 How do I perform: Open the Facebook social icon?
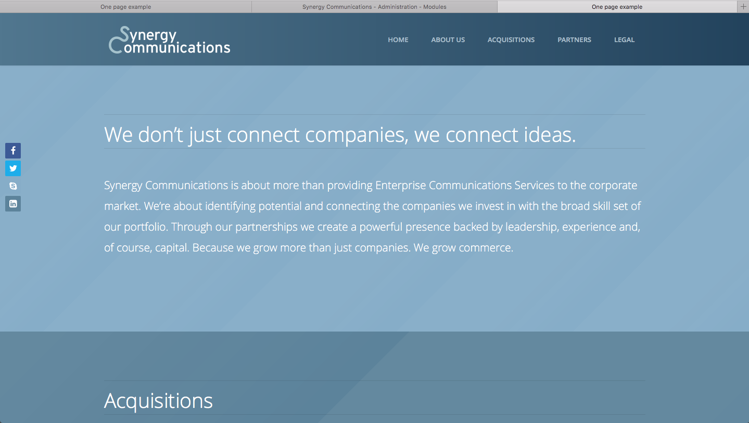pyautogui.click(x=13, y=151)
